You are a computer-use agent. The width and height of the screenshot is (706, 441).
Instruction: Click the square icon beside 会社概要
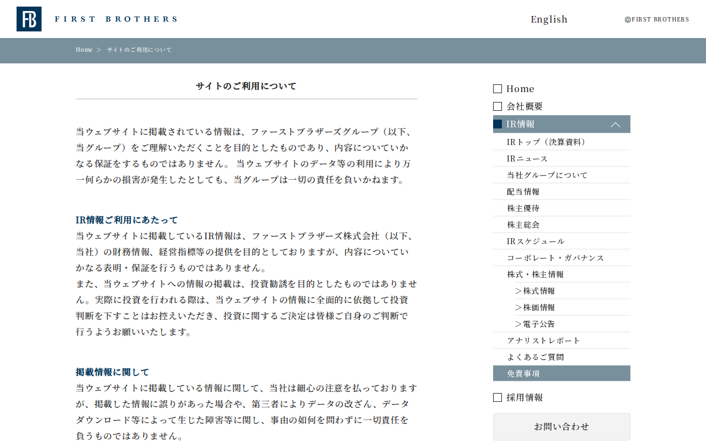point(498,106)
